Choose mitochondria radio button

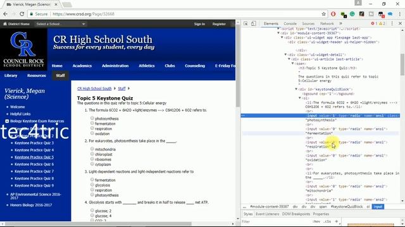[92, 149]
